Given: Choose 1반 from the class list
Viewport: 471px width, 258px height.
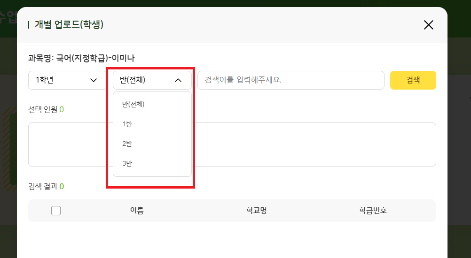Looking at the screenshot, I should (x=127, y=124).
